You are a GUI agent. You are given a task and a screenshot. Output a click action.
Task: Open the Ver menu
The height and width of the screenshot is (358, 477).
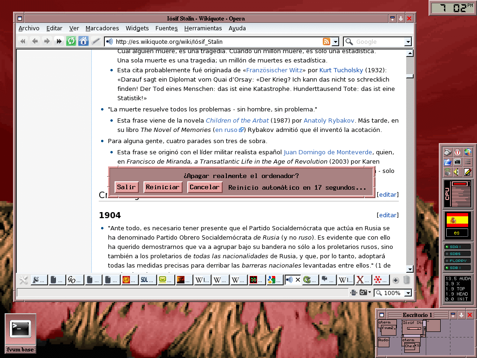(x=74, y=28)
